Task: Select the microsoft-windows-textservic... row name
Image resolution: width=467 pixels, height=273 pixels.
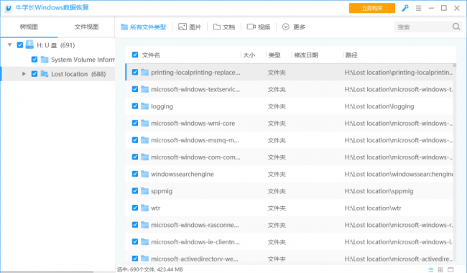Action: click(x=195, y=89)
